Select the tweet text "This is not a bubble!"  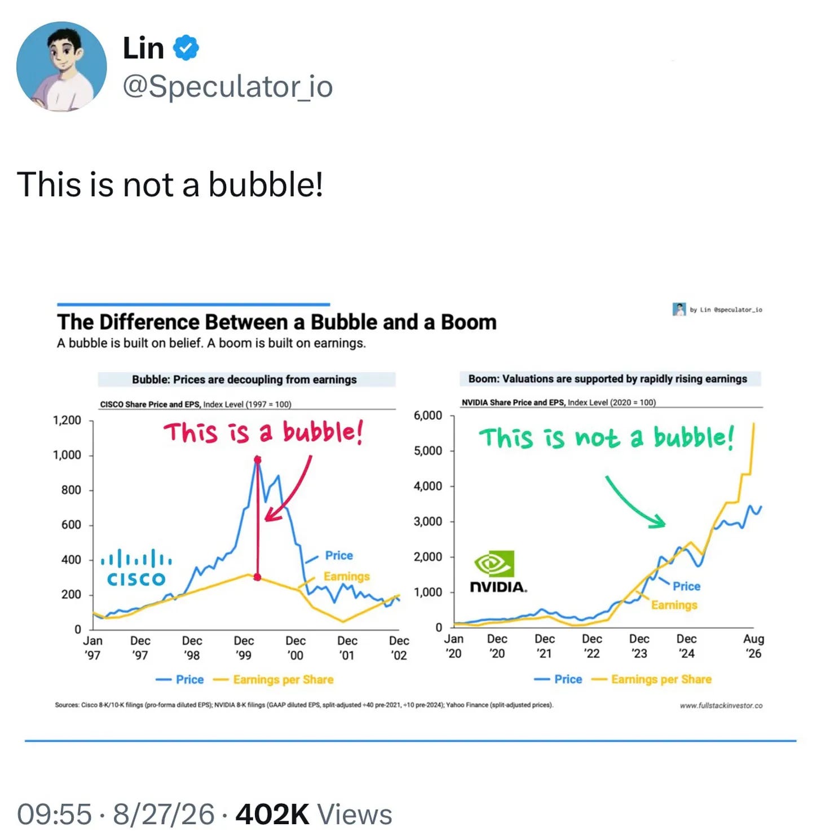click(170, 184)
